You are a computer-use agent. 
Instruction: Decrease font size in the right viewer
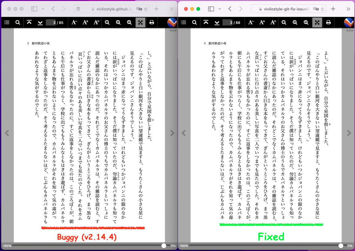pos(251,22)
